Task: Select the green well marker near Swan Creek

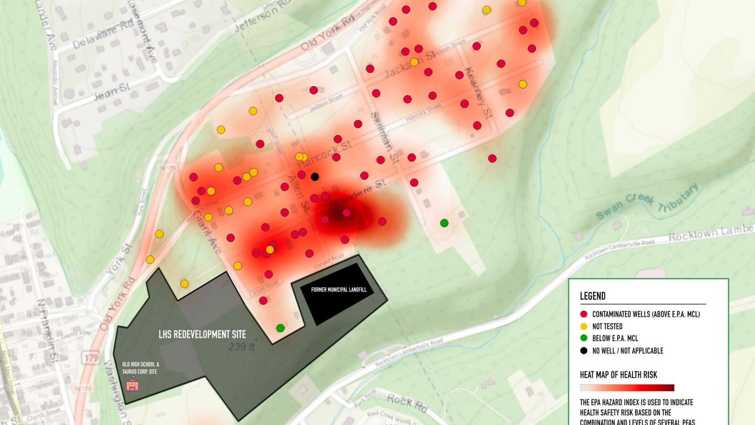Action: coord(444,223)
